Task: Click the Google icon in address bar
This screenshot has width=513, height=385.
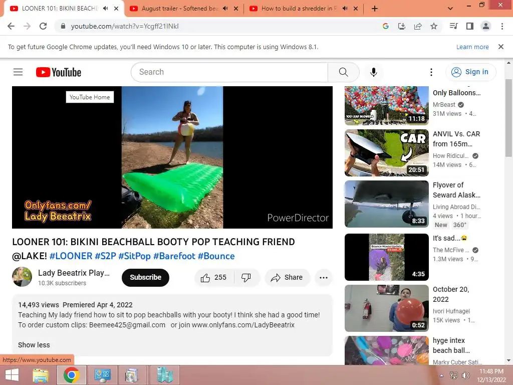Action: click(386, 26)
